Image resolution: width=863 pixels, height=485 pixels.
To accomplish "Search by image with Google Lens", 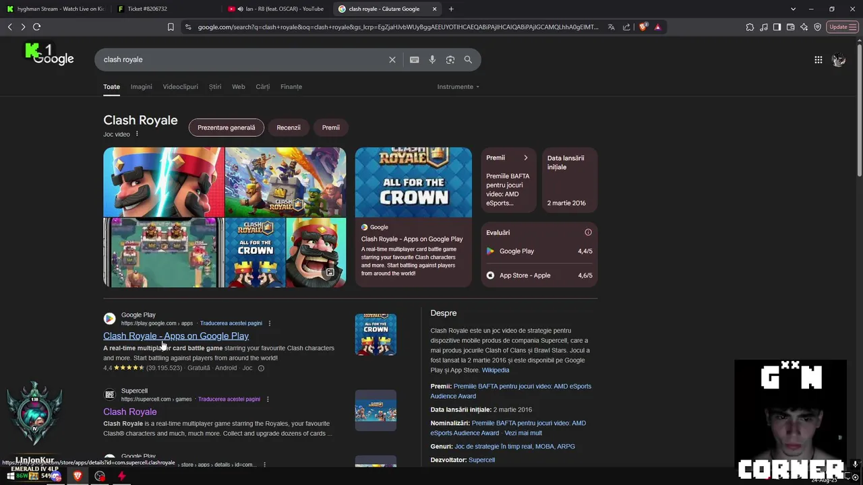I will point(450,60).
